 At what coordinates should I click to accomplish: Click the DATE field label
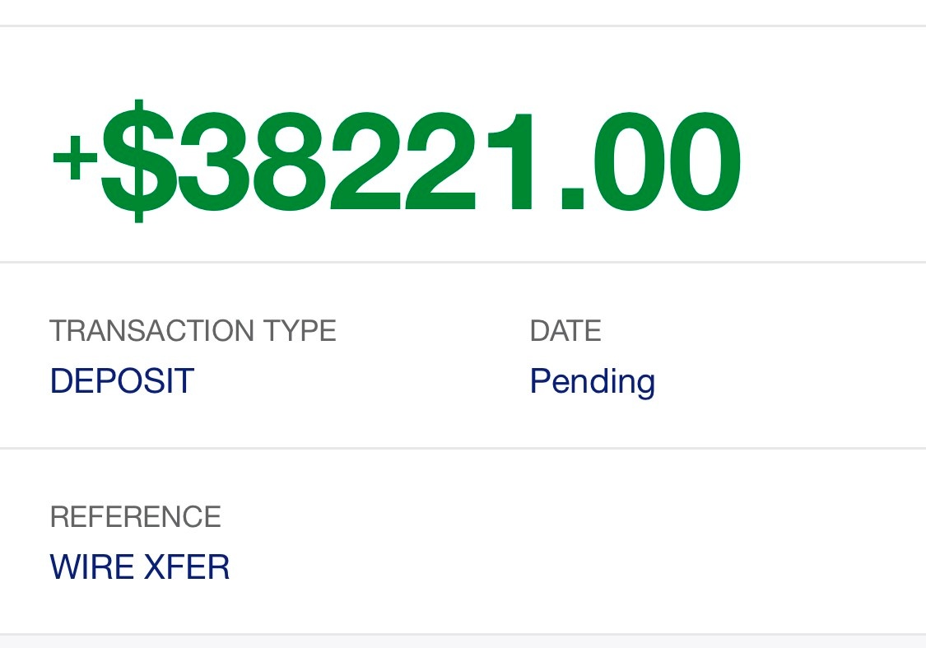(565, 331)
